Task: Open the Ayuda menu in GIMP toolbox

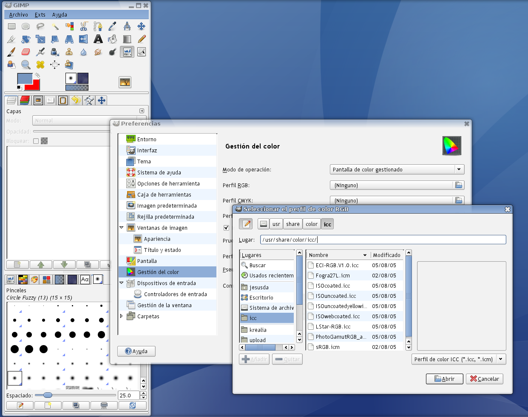Action: tap(60, 14)
